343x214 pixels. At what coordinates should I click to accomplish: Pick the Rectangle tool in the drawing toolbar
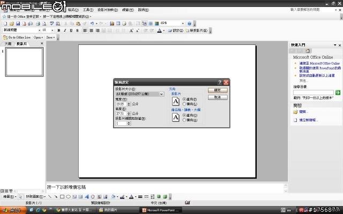click(62, 197)
